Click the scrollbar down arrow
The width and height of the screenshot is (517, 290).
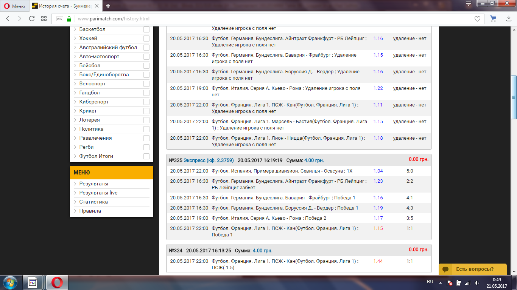click(514, 272)
